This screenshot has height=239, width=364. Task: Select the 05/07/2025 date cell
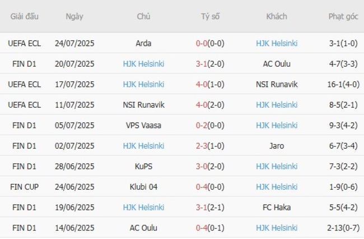pos(74,125)
